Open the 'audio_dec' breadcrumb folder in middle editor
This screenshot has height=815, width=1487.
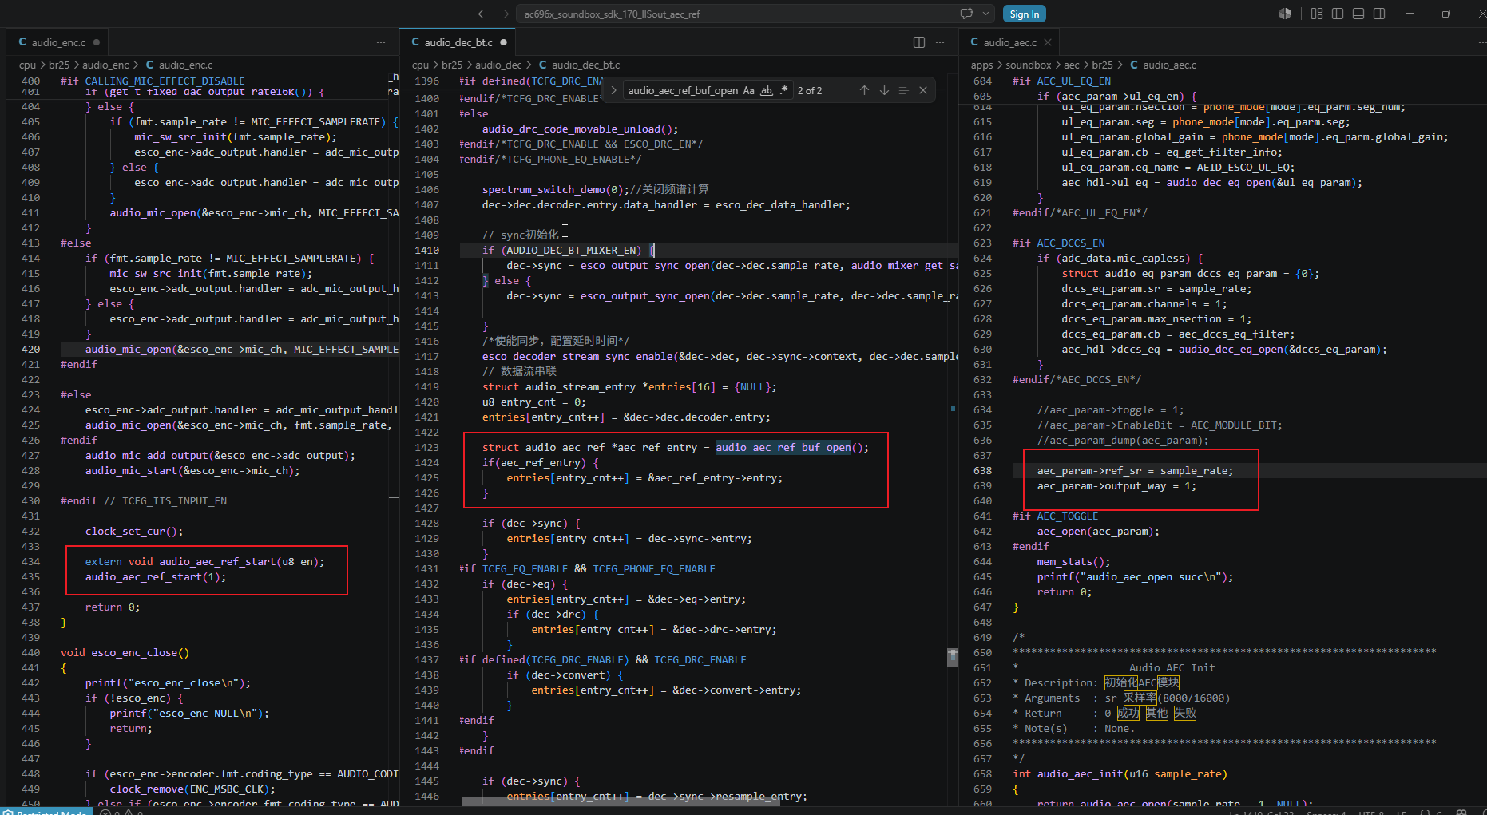click(x=498, y=65)
